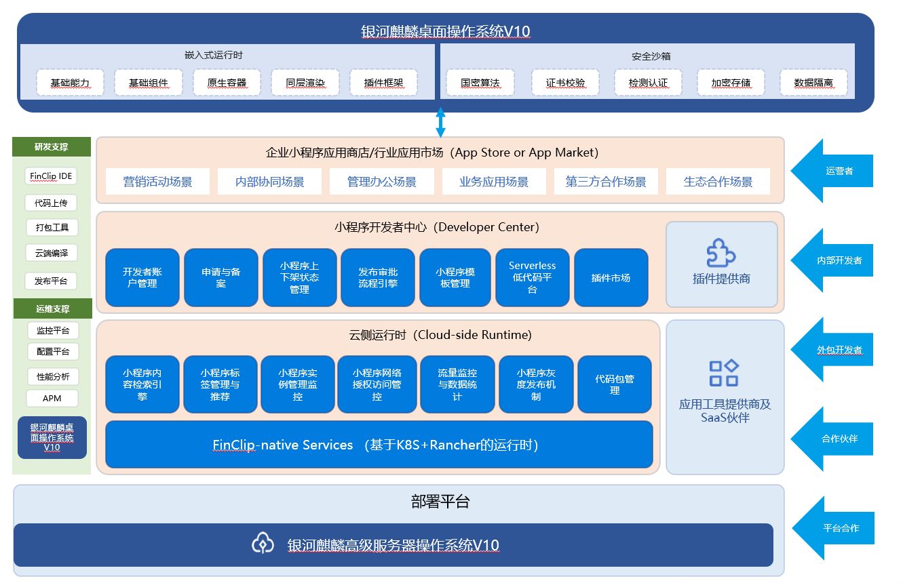Click the FinClip-native Services bar
903x583 pixels.
point(379,445)
